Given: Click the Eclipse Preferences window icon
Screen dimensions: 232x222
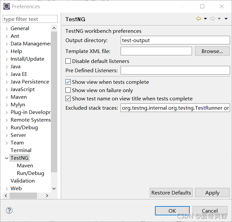Looking at the screenshot, I should click(7, 6).
